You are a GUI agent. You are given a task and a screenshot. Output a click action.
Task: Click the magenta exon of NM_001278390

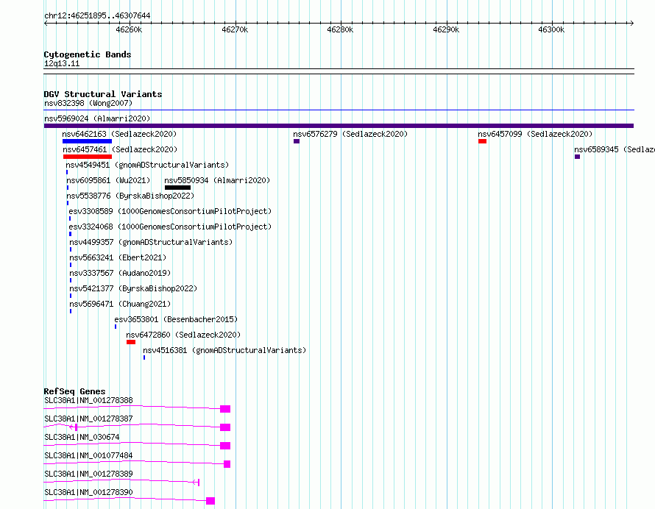coord(210,501)
